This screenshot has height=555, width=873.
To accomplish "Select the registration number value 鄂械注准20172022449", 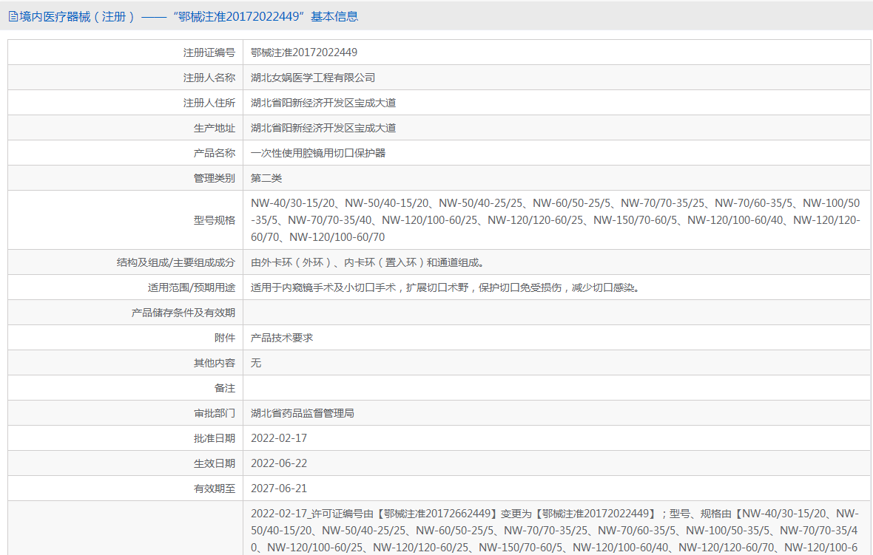I will click(x=304, y=52).
